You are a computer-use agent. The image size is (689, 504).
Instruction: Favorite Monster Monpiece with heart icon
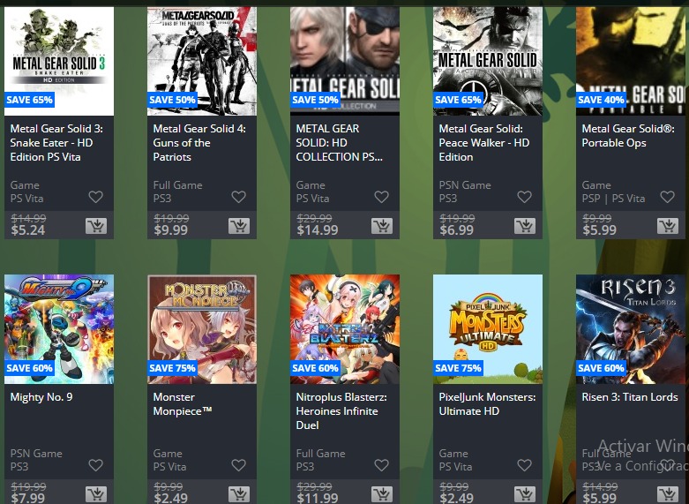click(x=238, y=465)
